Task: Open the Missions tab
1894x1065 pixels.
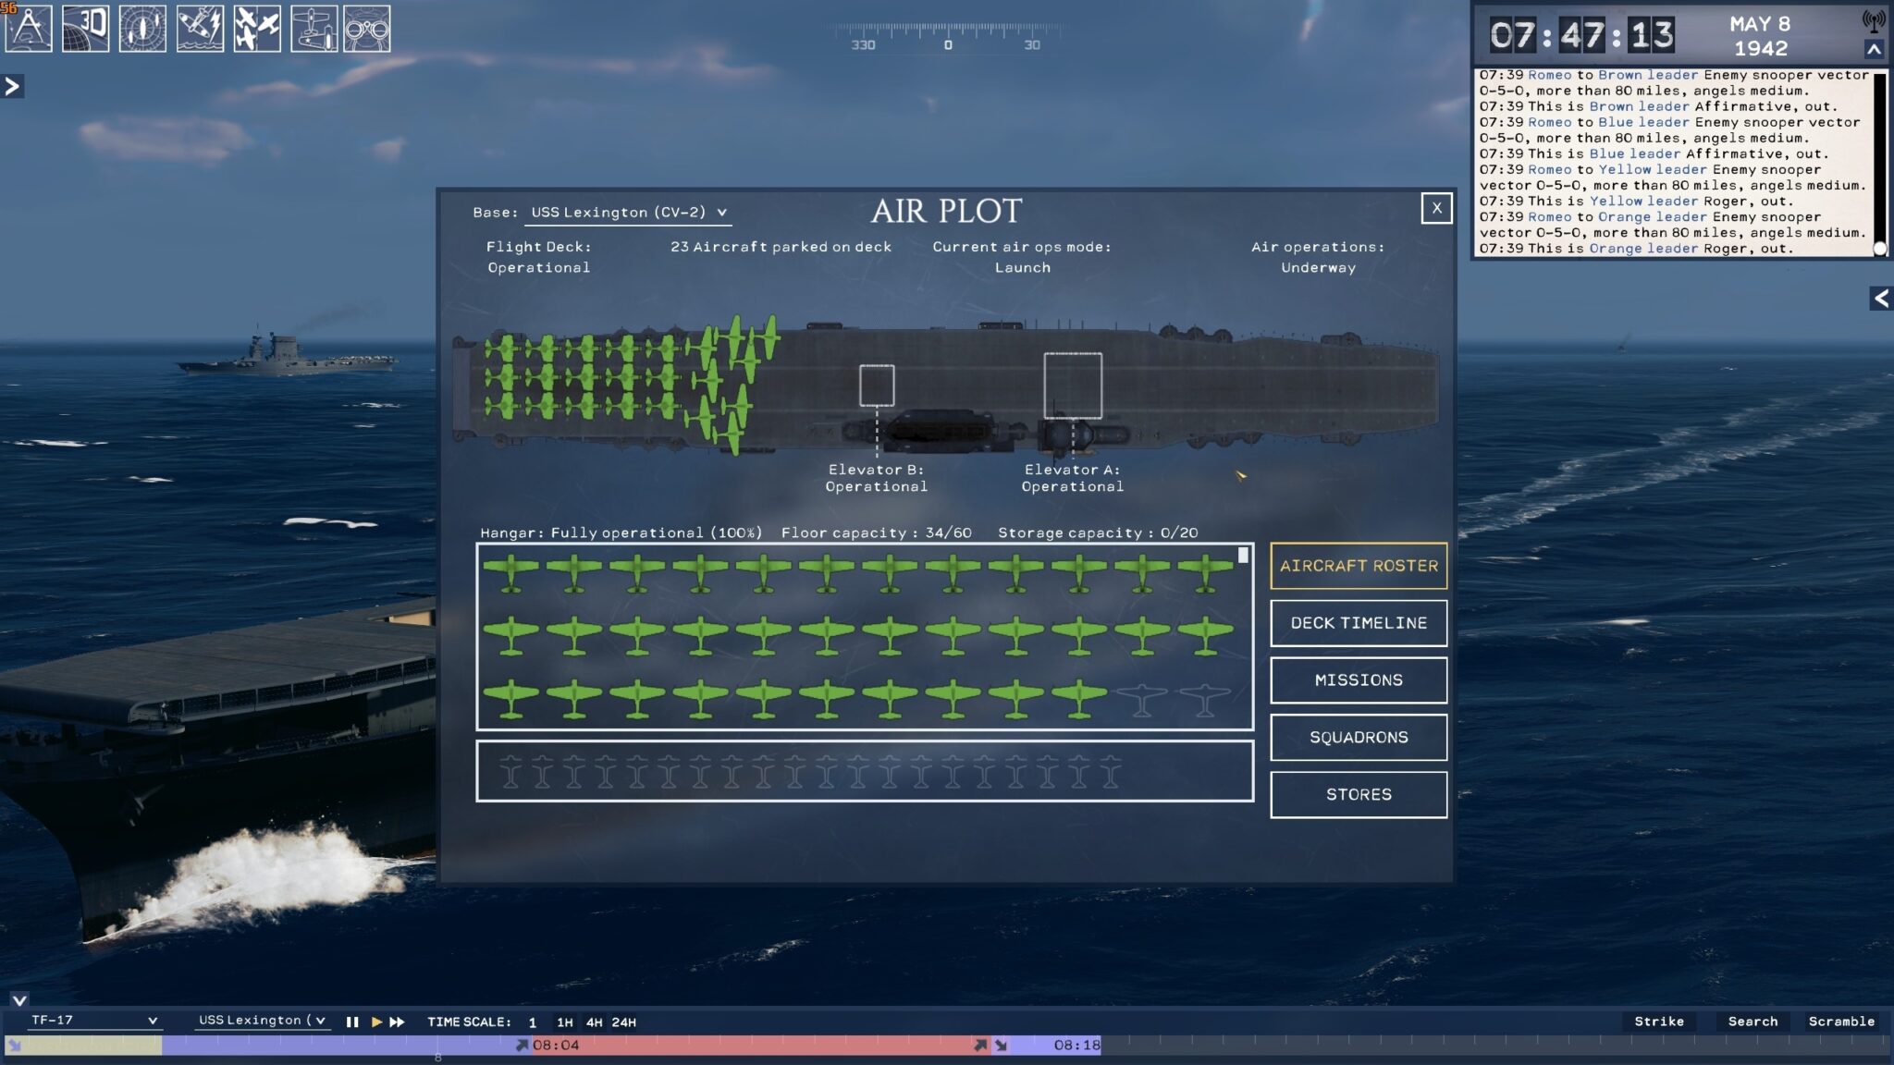Action: [1358, 680]
